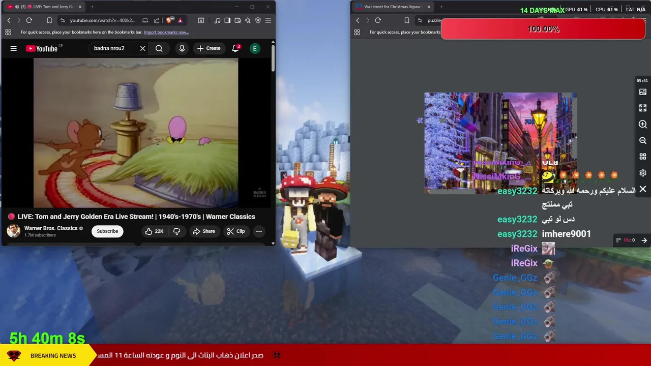Screen dimensions: 651x366
Task: Subscribe to Warner Bros. Classics
Action: tap(107, 231)
